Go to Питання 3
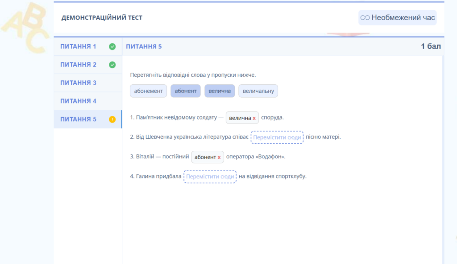 [x=79, y=83]
